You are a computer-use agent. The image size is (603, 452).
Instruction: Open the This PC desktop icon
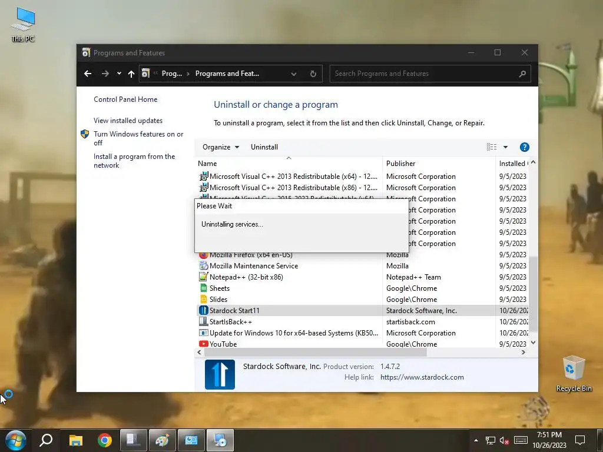(x=23, y=25)
